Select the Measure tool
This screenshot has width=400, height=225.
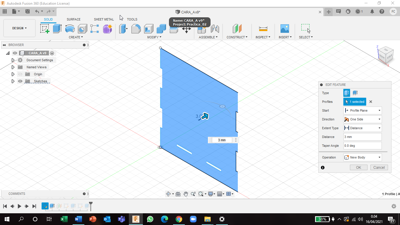[x=263, y=29]
